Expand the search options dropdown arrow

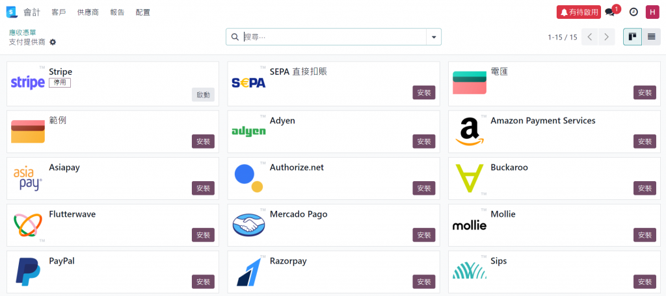point(434,37)
